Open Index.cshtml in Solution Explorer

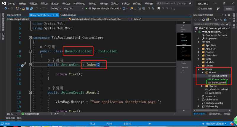point(219,83)
